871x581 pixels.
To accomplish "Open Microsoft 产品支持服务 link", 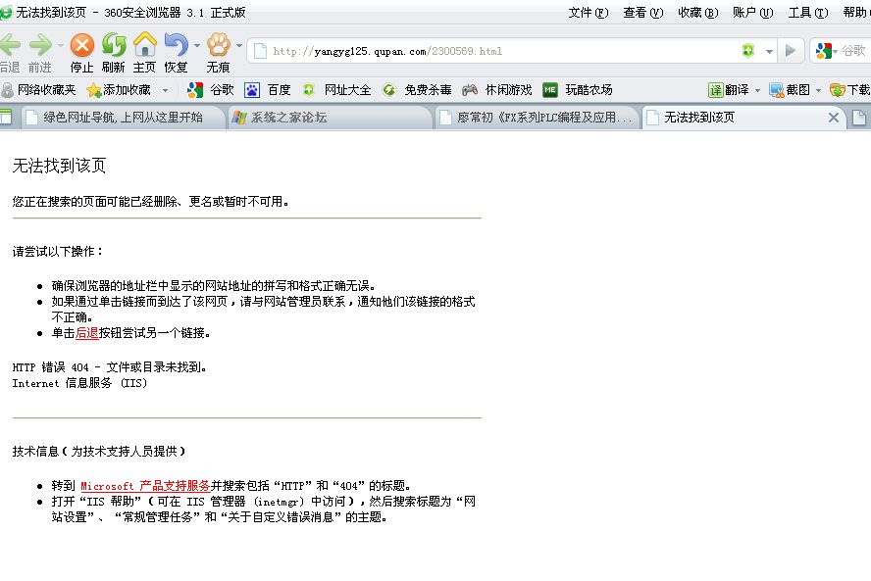I will 145,485.
